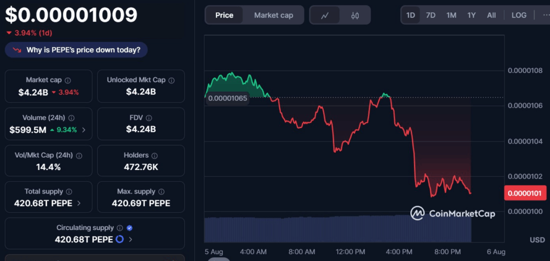The height and width of the screenshot is (261, 550).
Task: Click the 0.00001065 opening price label
Action: click(228, 98)
